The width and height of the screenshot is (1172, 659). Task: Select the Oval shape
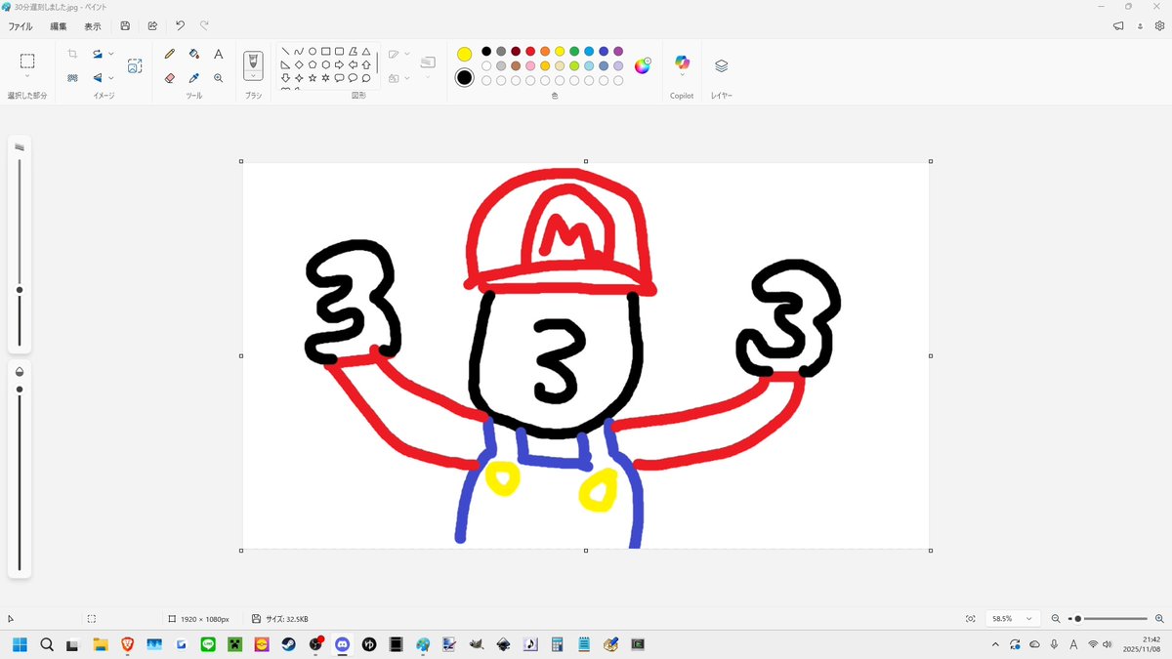[x=313, y=52]
